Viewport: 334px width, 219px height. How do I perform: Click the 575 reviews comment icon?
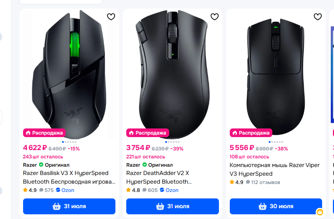point(41,190)
